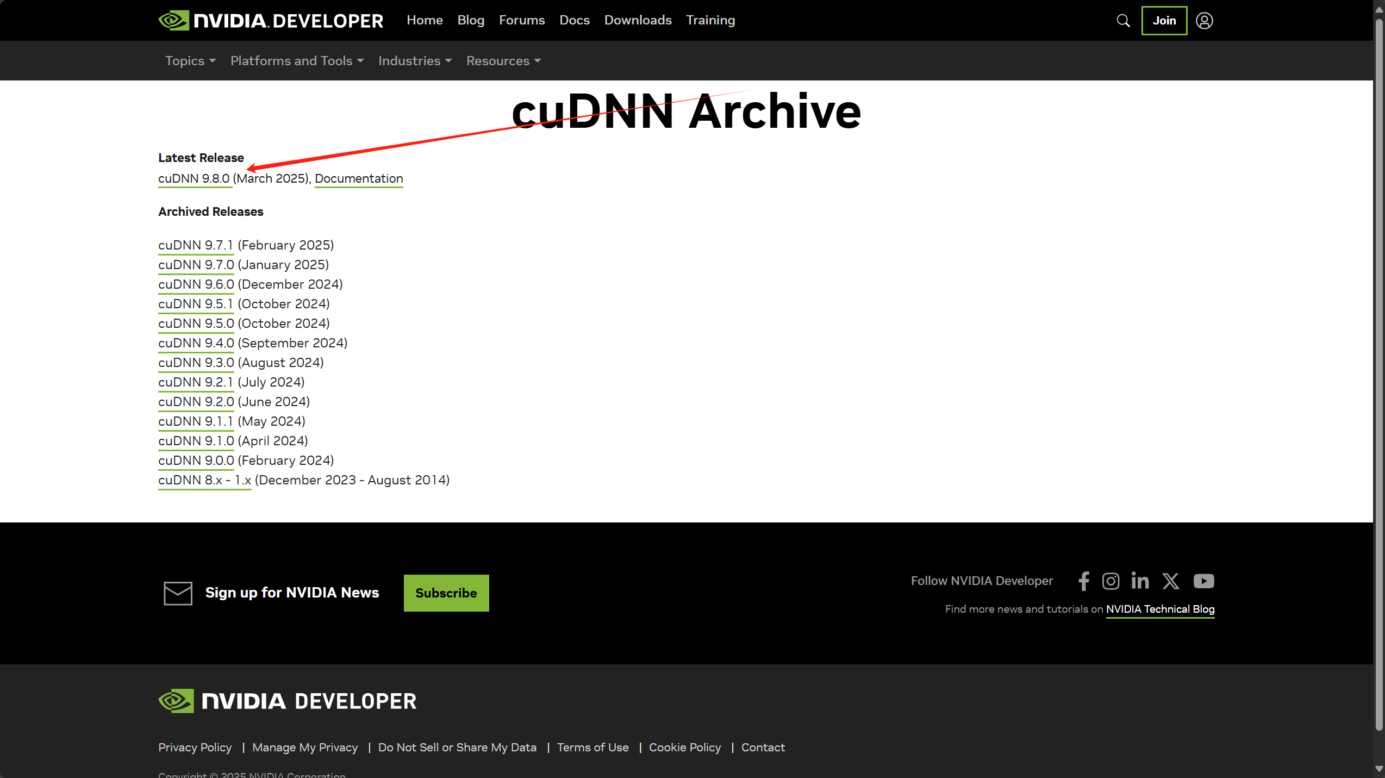Open NVIDIA Developer Facebook page icon
Viewport: 1385px width, 778px height.
1083,581
